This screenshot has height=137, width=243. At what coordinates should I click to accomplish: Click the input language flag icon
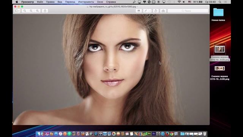coord(189,2)
